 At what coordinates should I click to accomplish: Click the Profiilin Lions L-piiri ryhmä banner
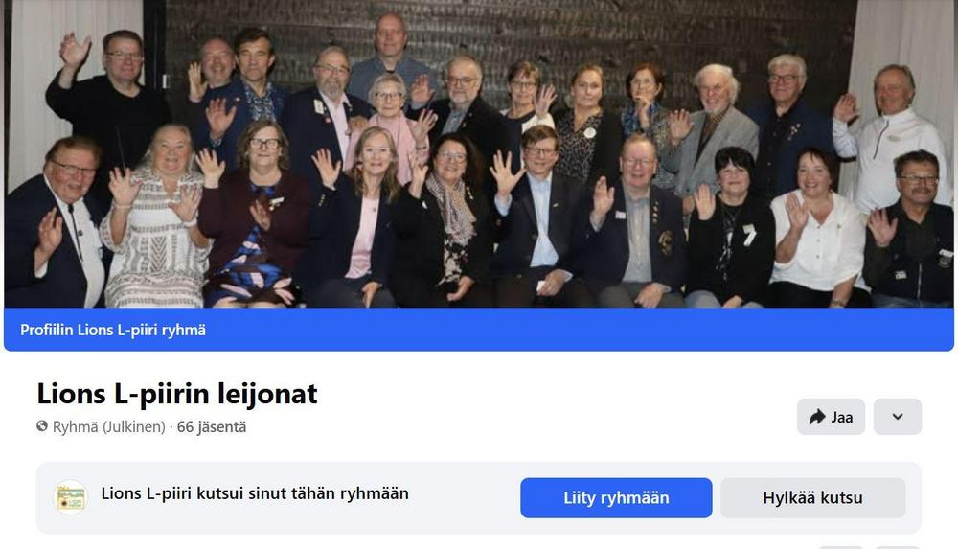pos(479,330)
